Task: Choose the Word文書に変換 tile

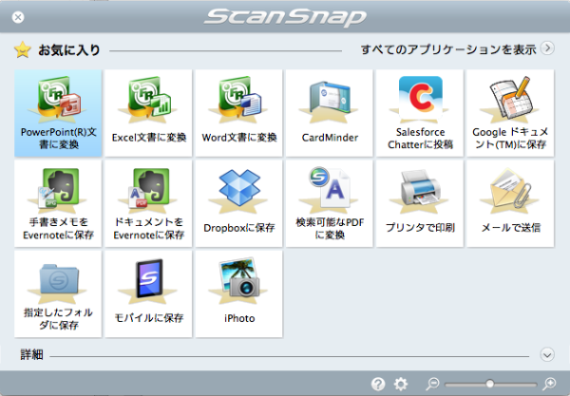Action: 238,113
